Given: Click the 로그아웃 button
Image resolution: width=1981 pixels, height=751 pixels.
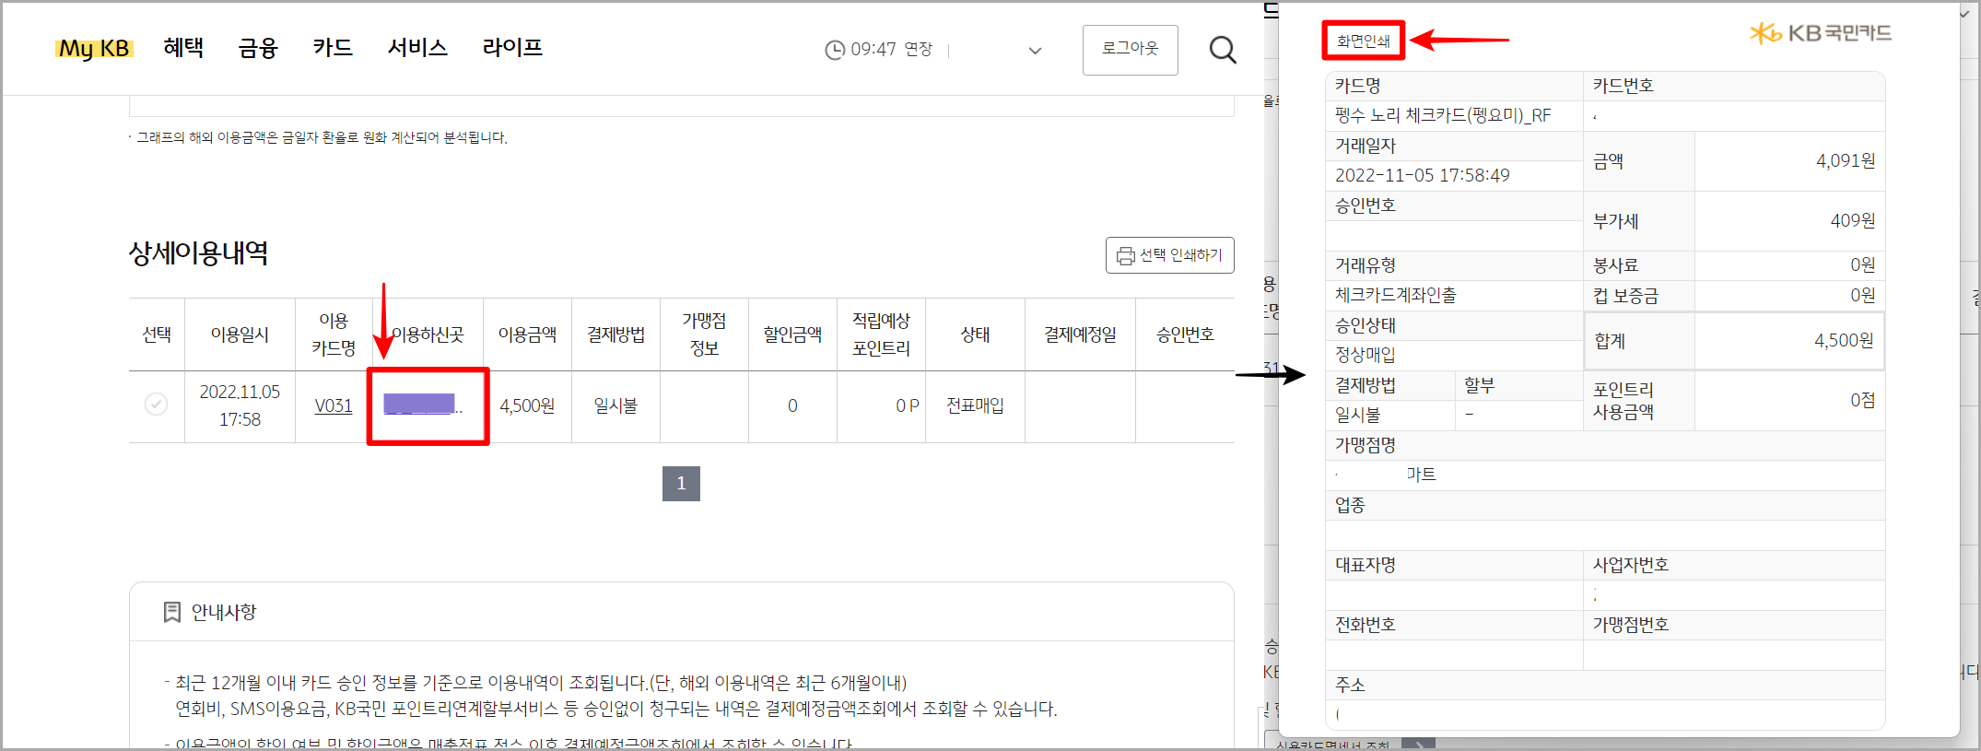Looking at the screenshot, I should pyautogui.click(x=1130, y=50).
